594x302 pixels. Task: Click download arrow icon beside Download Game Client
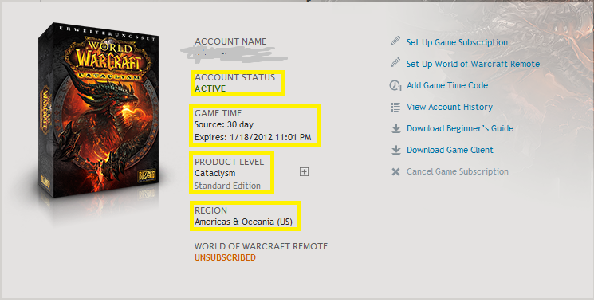point(396,151)
